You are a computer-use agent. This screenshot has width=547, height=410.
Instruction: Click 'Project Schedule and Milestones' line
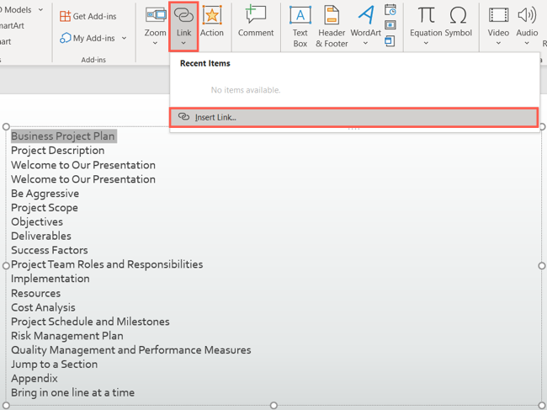(x=90, y=322)
